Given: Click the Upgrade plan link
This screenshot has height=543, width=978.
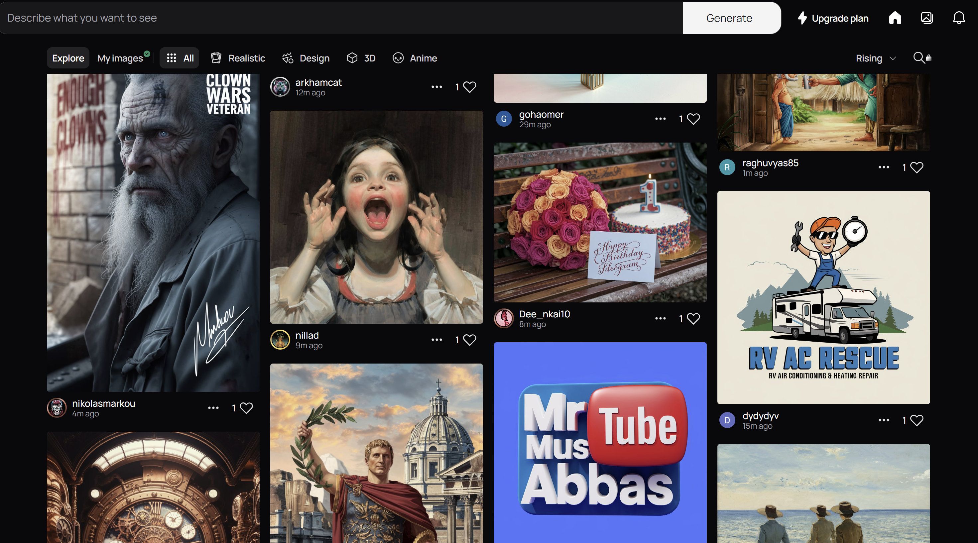Looking at the screenshot, I should tap(833, 18).
